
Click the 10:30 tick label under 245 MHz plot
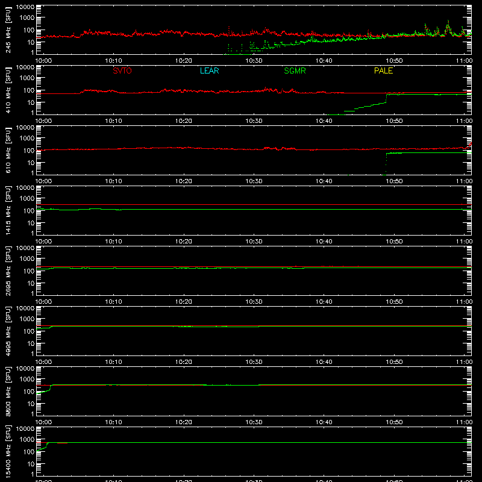click(254, 61)
